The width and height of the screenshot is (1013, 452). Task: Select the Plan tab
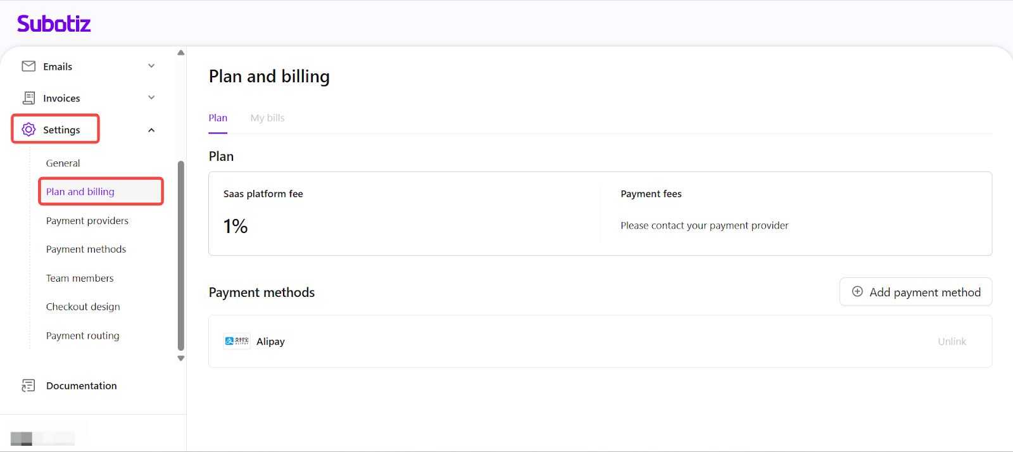point(218,118)
